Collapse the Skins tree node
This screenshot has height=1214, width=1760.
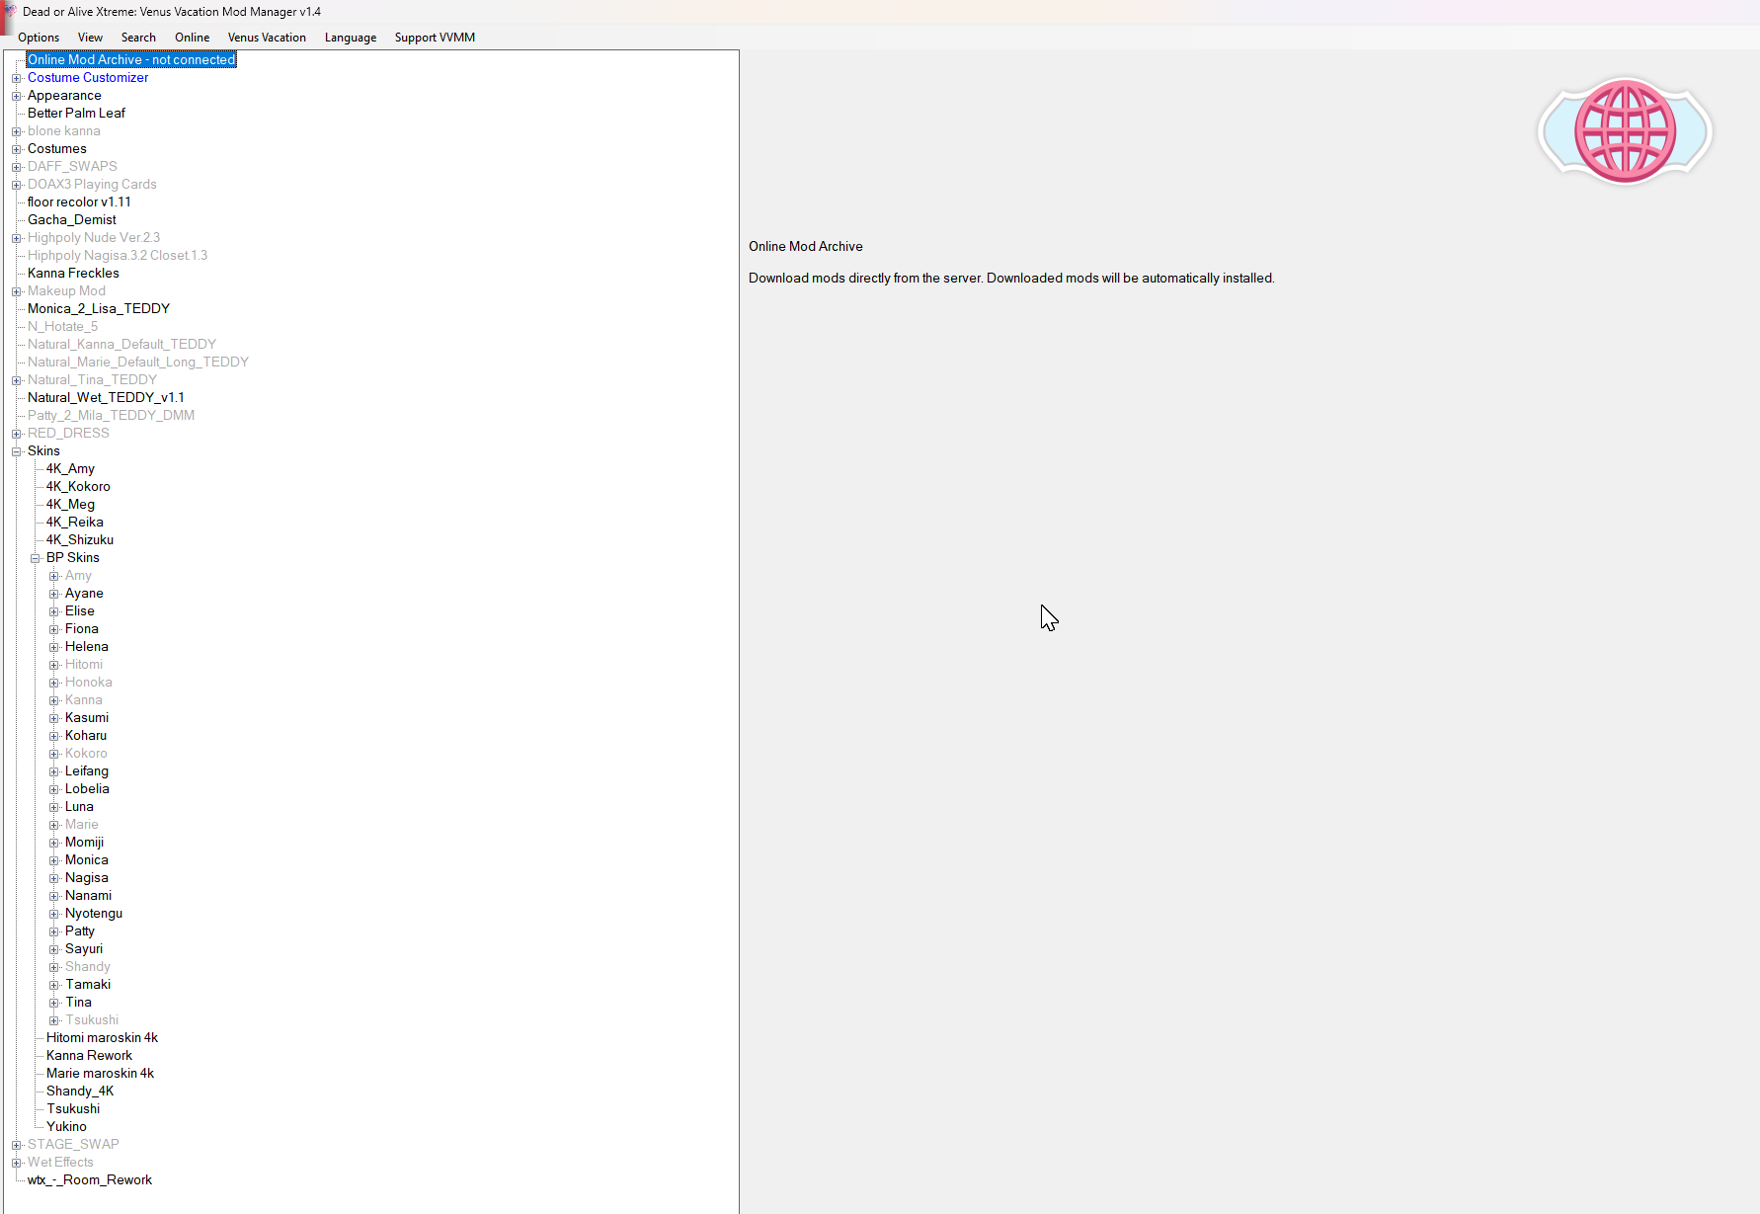tap(16, 451)
